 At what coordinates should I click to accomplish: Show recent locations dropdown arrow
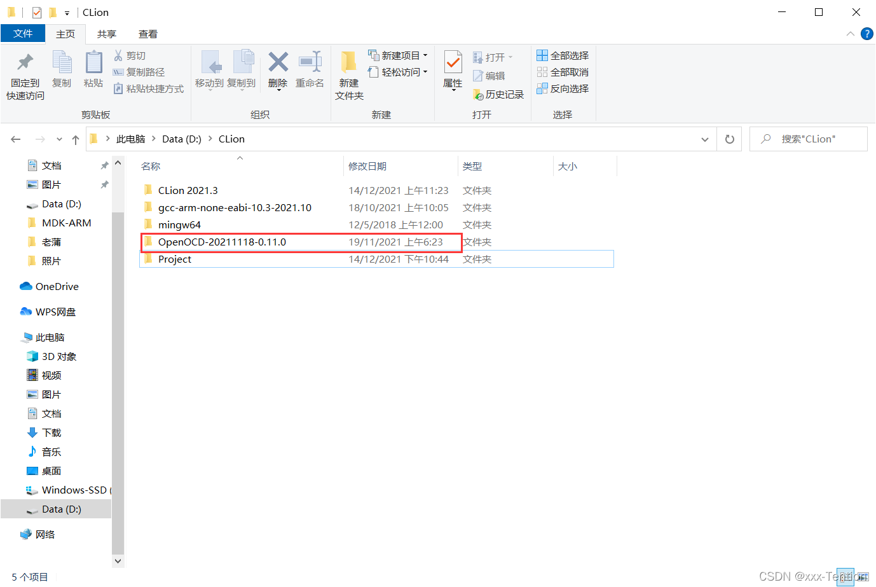[59, 139]
